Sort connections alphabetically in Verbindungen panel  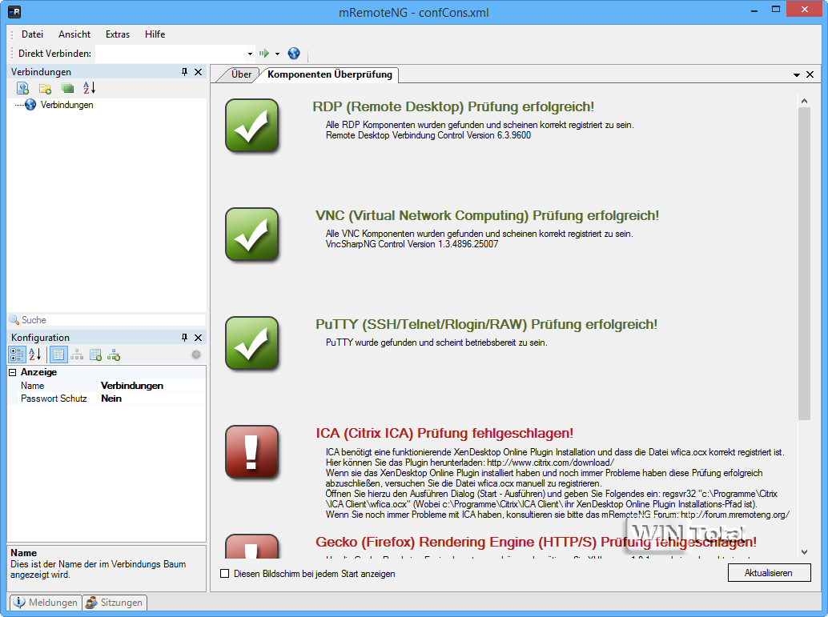tap(89, 88)
